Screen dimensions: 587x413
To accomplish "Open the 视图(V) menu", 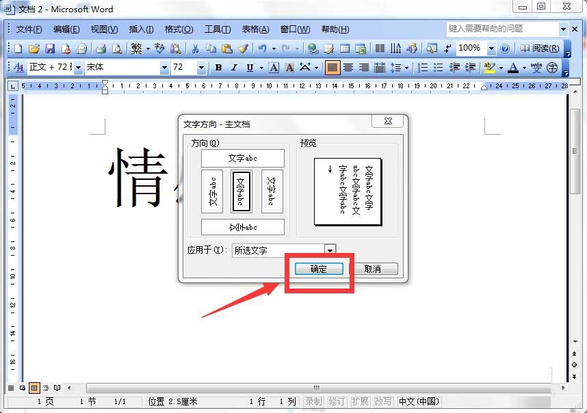I will pos(104,29).
